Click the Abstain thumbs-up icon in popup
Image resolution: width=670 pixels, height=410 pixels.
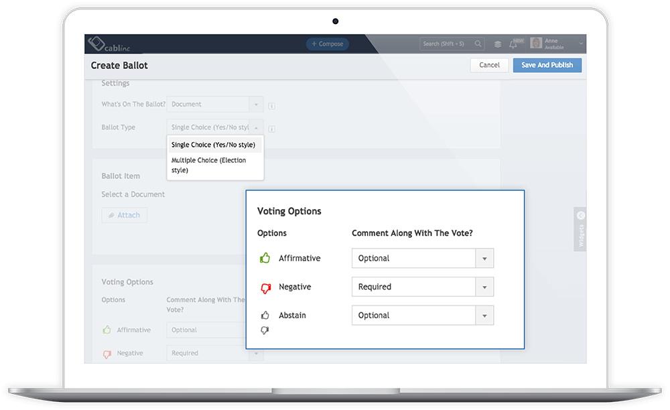[x=265, y=315]
